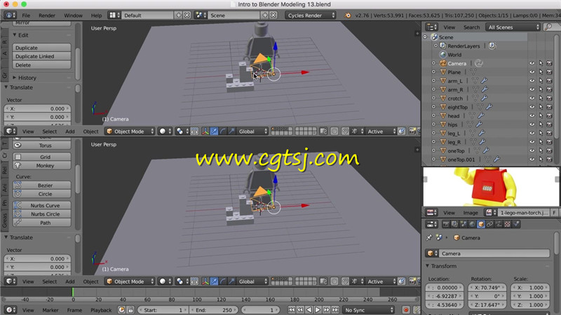This screenshot has width=561, height=315.
Task: Click the green current frame marker in timeline
Action: click(73, 292)
